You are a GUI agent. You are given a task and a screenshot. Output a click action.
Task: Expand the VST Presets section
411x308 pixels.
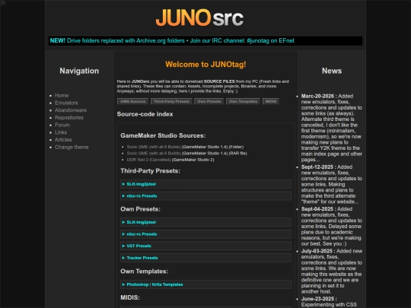point(205,246)
